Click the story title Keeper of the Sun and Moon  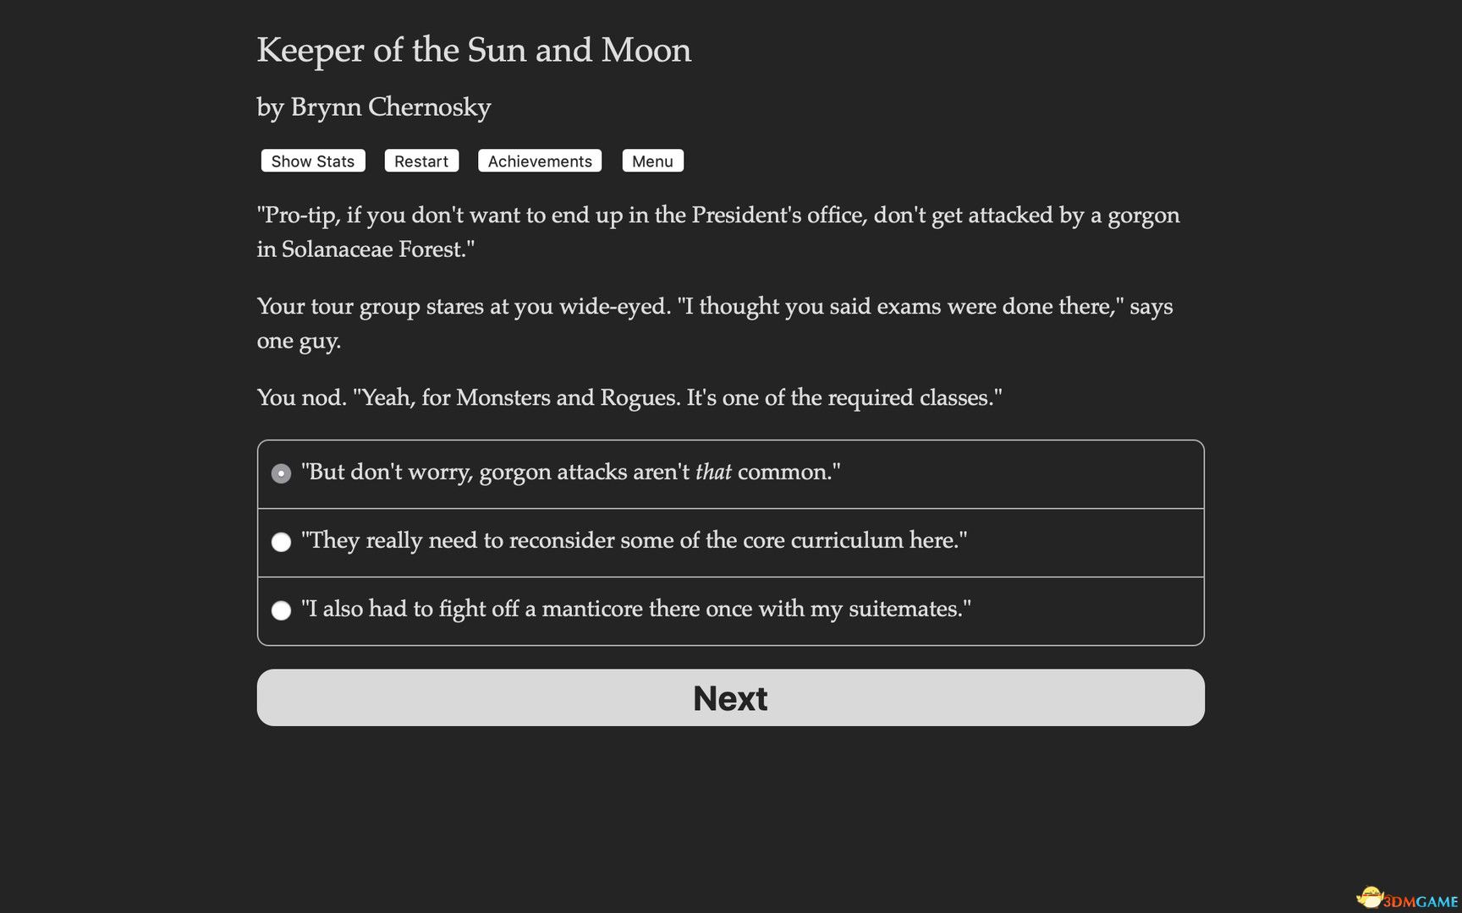[x=474, y=51]
